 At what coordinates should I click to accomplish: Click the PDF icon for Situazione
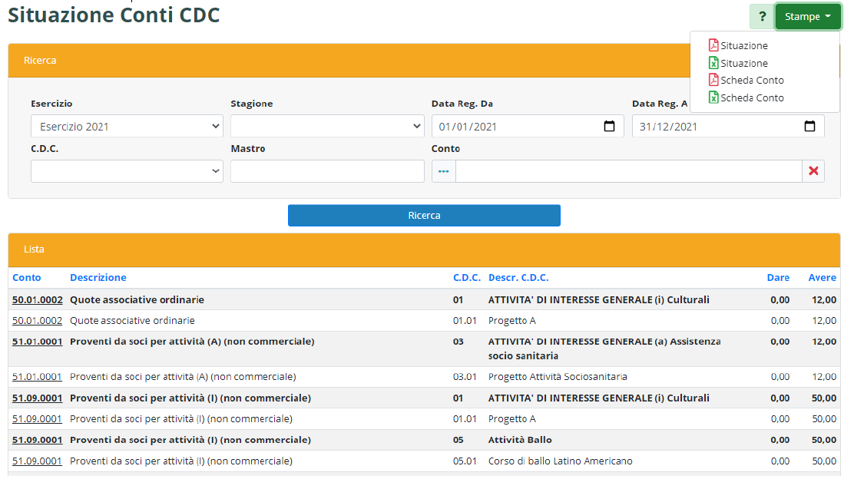[x=713, y=45]
